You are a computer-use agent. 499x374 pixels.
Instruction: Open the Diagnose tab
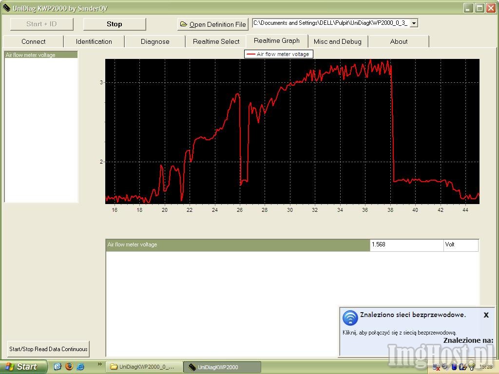pyautogui.click(x=155, y=42)
